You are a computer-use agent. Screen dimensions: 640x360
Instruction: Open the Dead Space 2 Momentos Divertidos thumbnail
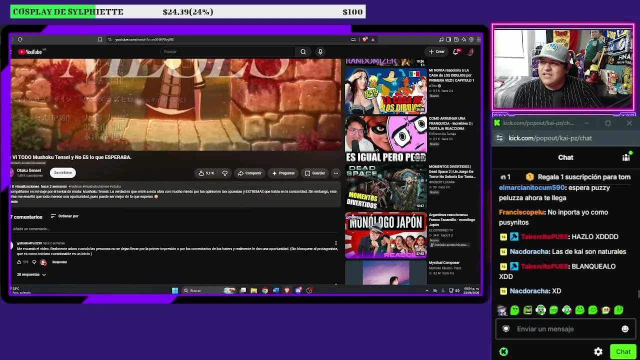(385, 186)
